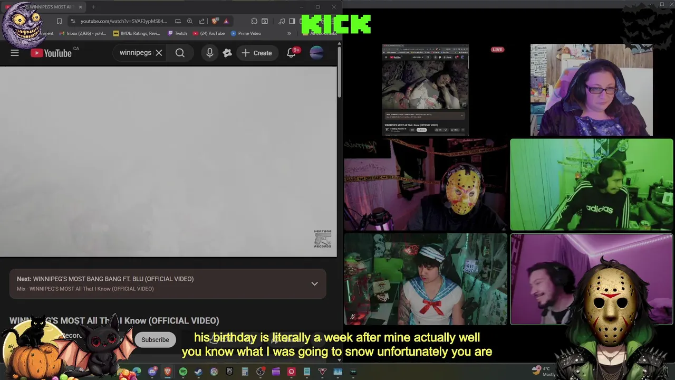Click the Create button on YouTube

[x=257, y=53]
